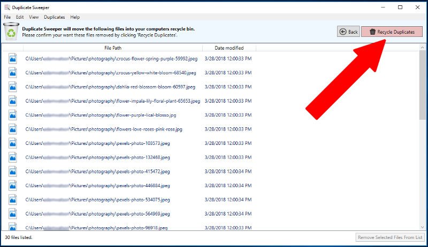The width and height of the screenshot is (428, 247).
Task: Click the date modified of pexels-photo-415472.jpeg
Action: click(x=228, y=172)
